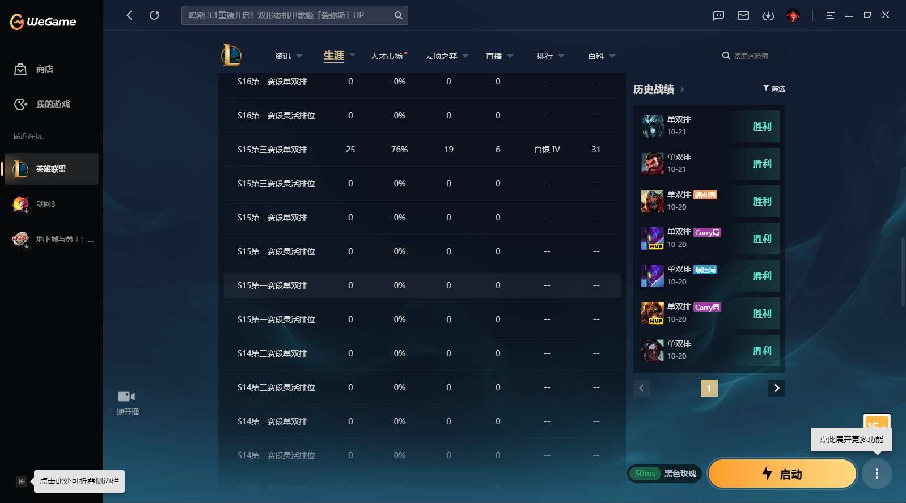The image size is (906, 503).
Task: Open the download manager icon
Action: click(768, 15)
